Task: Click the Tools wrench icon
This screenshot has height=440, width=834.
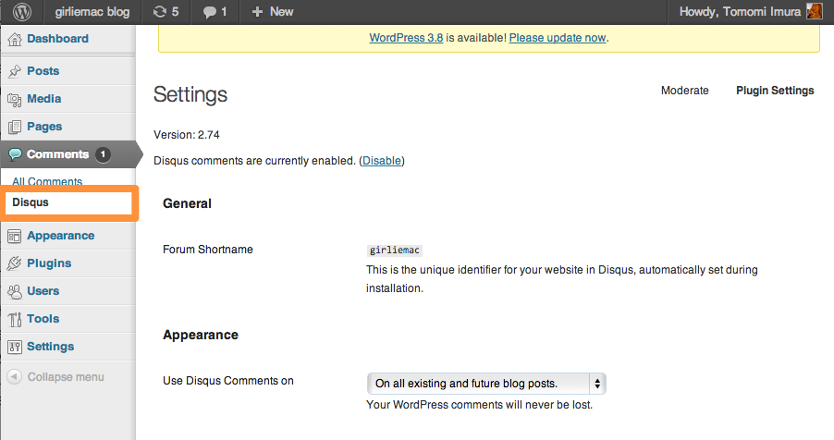Action: coord(15,319)
